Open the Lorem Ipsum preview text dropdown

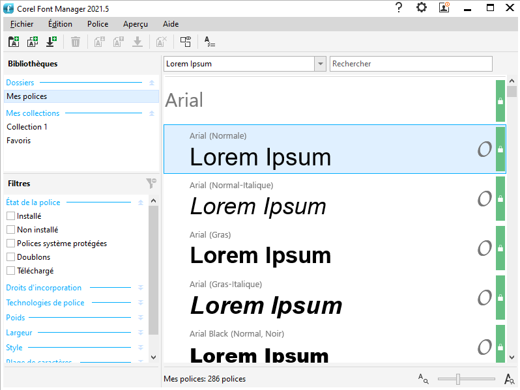[x=320, y=64]
